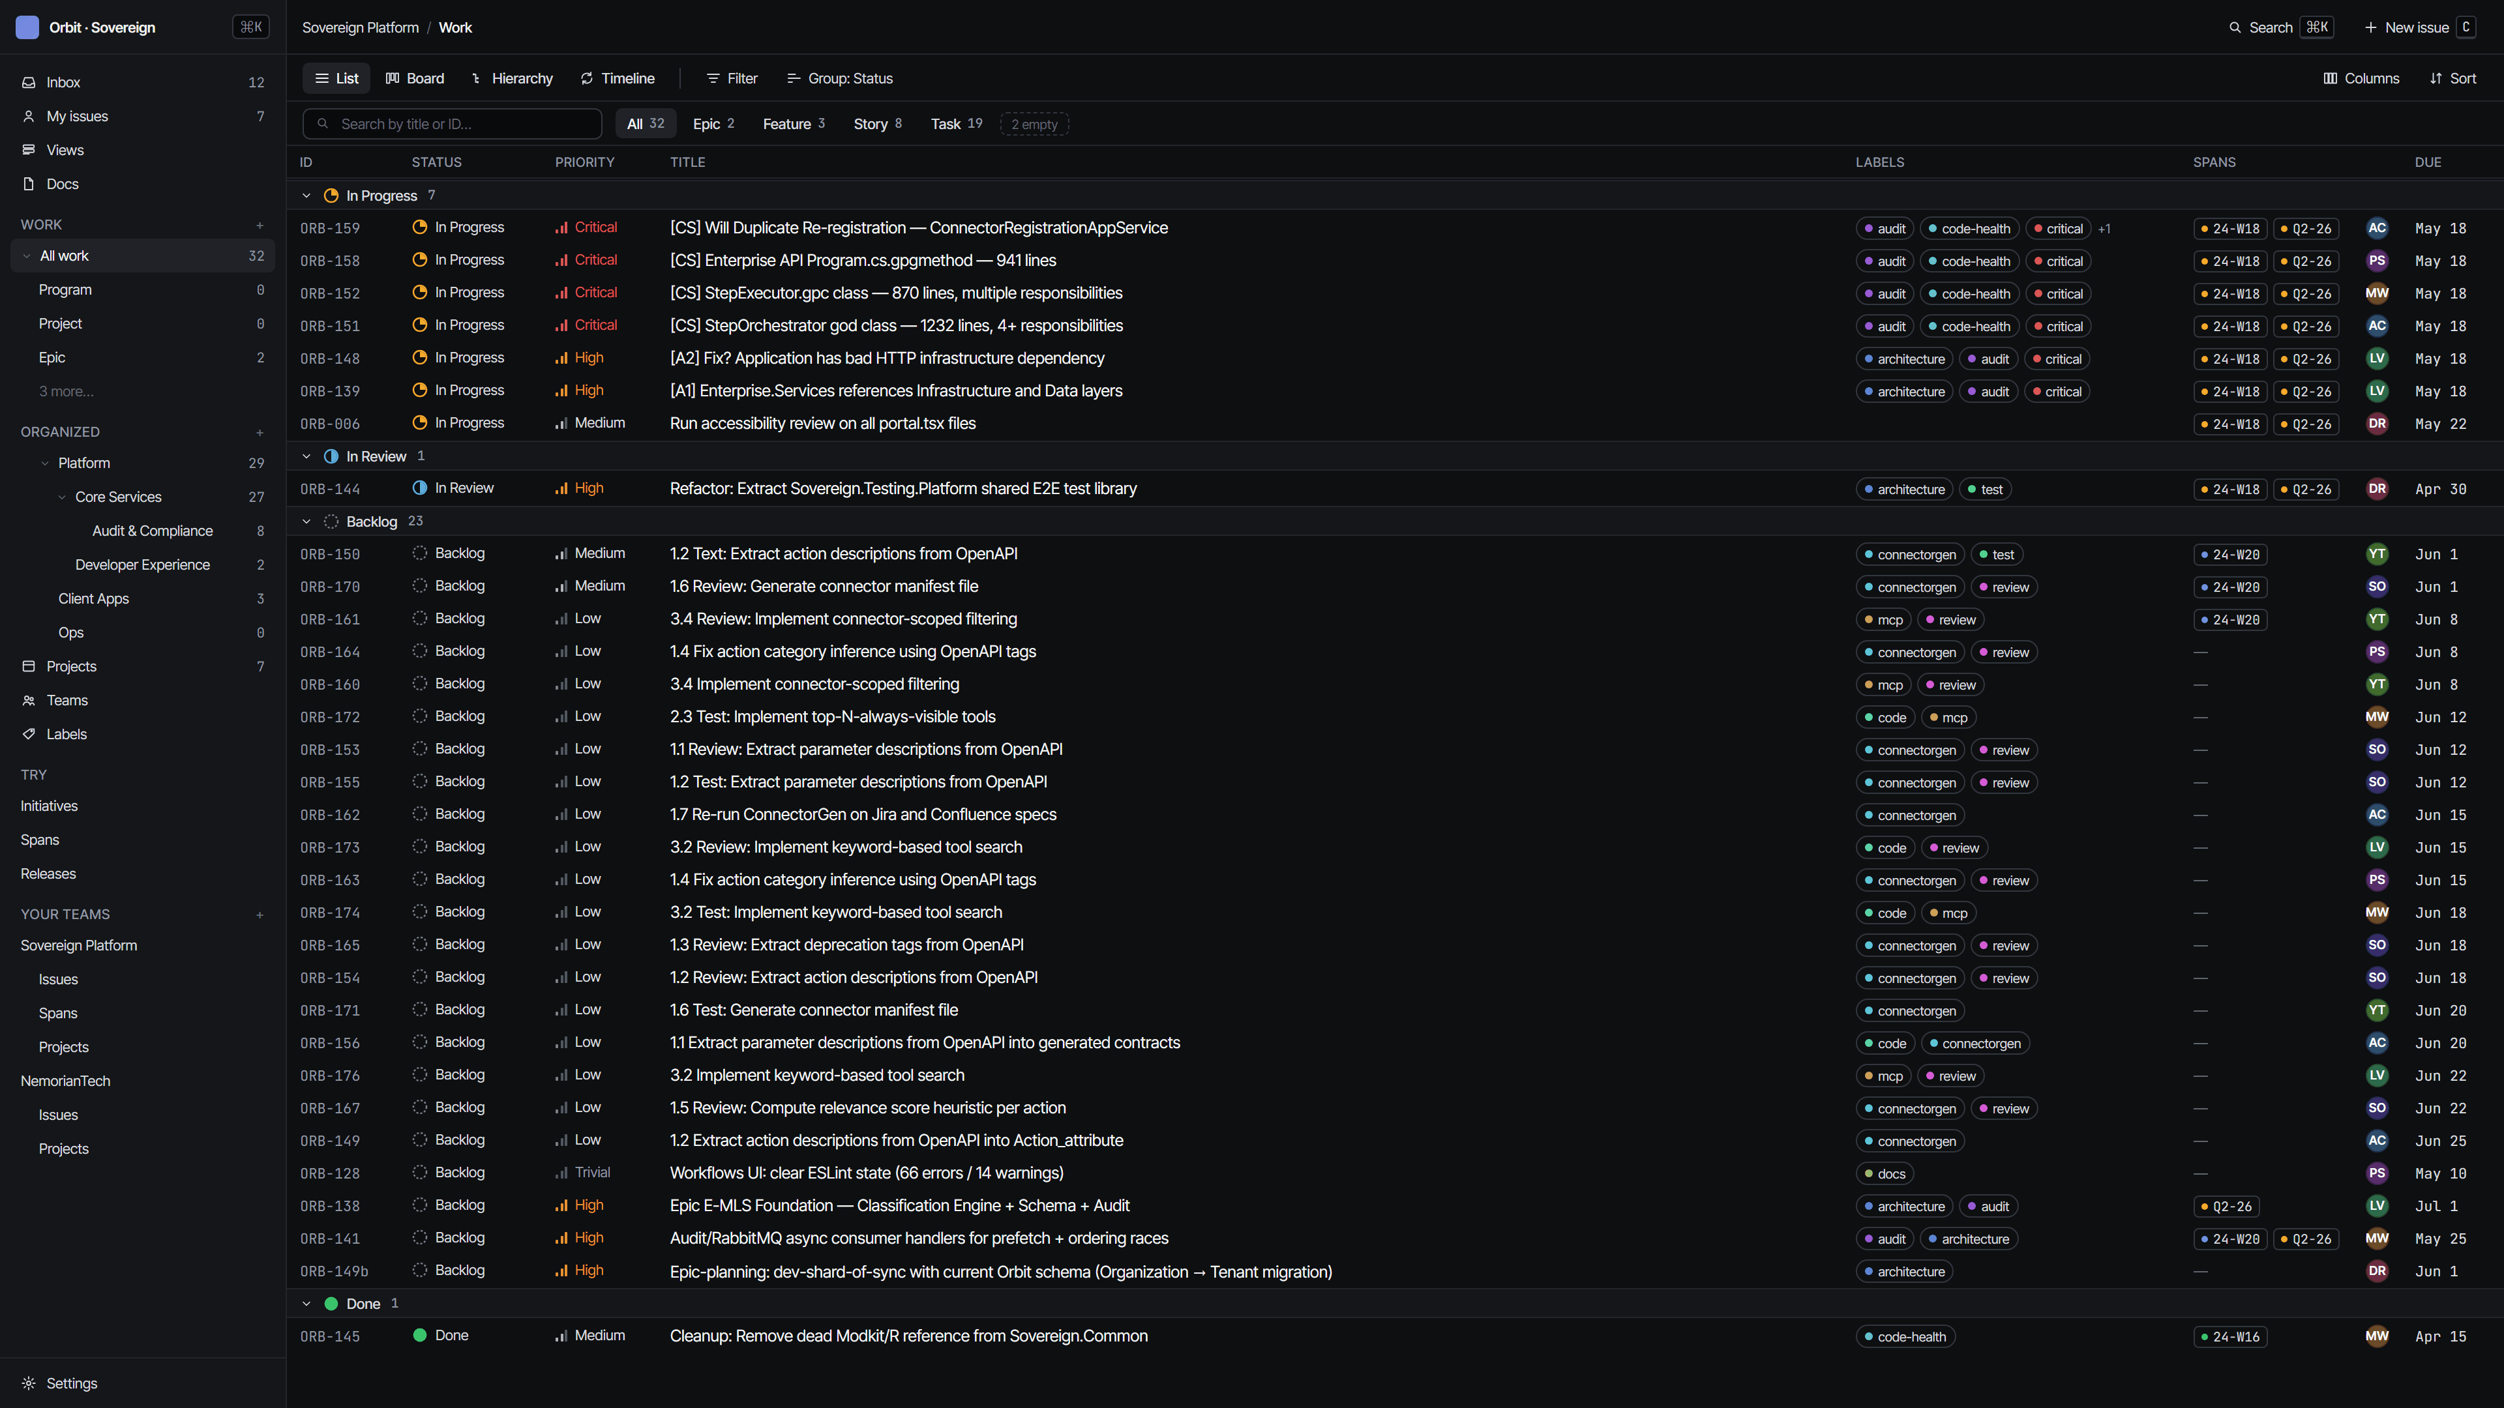The height and width of the screenshot is (1408, 2504).
Task: Click the YT assignee avatar on ORB-150
Action: (x=2377, y=554)
